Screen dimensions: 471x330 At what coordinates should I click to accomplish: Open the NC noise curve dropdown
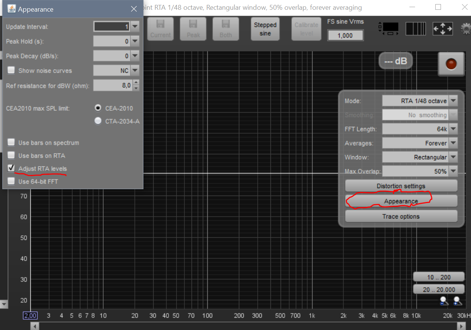(135, 71)
